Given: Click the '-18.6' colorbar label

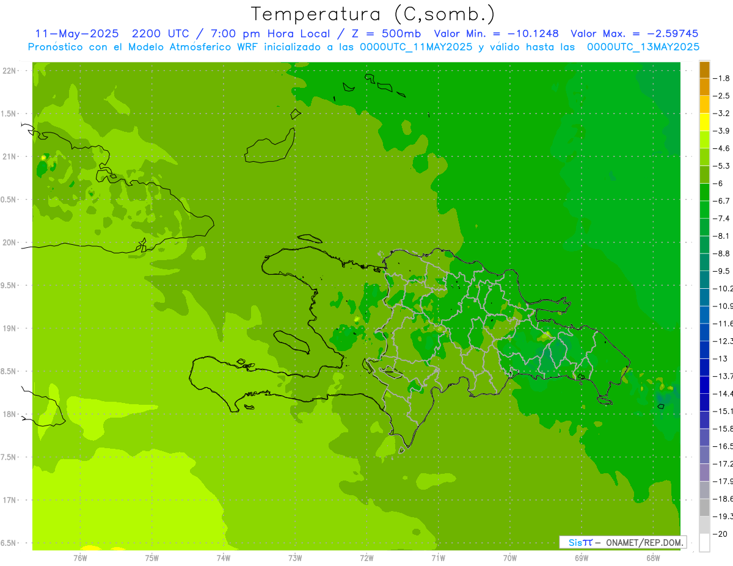Looking at the screenshot, I should [723, 499].
